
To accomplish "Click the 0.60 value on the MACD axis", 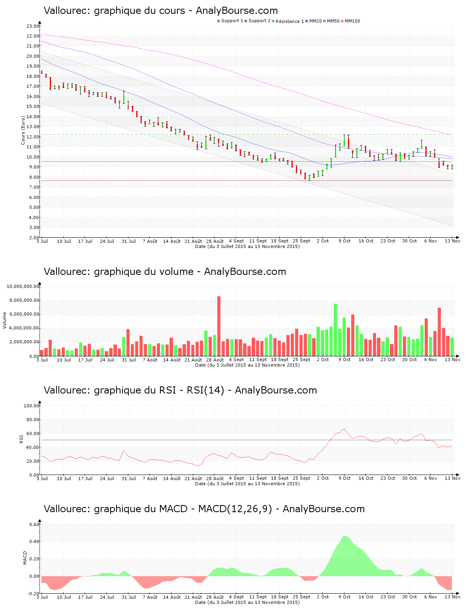I will point(34,524).
